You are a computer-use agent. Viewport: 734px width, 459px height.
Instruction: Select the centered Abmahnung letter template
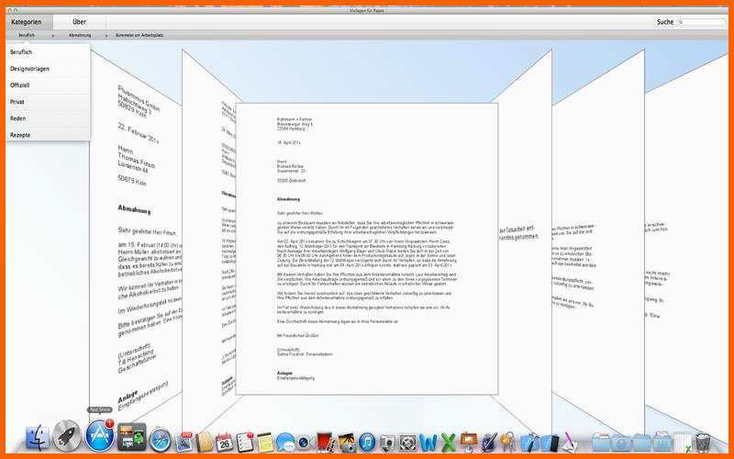pos(367,248)
